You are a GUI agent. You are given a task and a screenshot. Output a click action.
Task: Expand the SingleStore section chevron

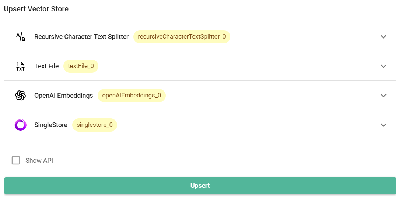(383, 125)
